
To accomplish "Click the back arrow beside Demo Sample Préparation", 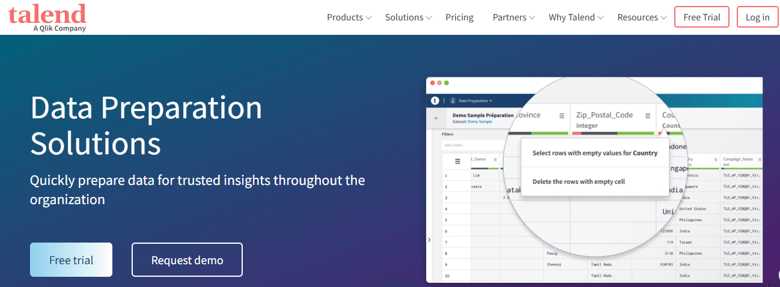I will tap(436, 118).
